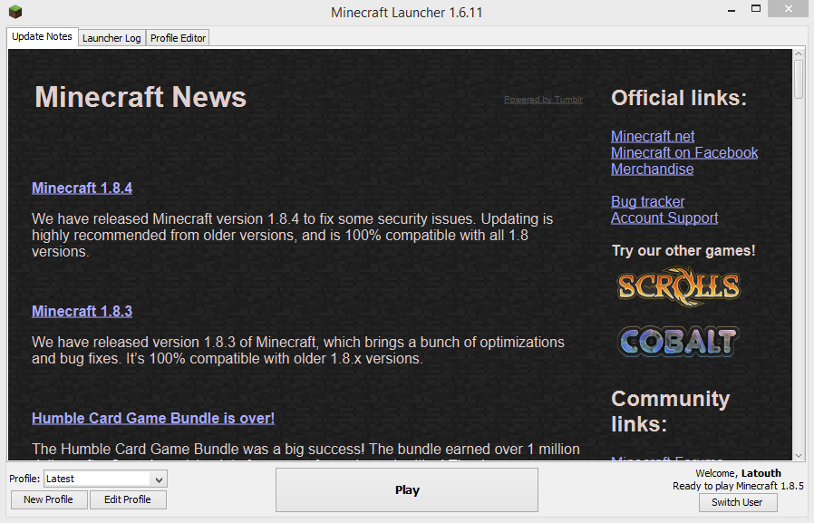Click the Community links heading
The width and height of the screenshot is (814, 523).
coord(671,412)
